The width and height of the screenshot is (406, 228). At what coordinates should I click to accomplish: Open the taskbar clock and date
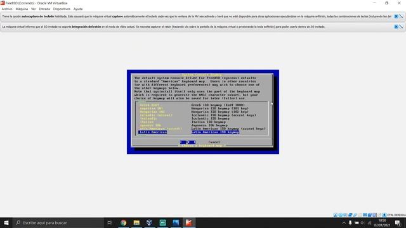[382, 222]
